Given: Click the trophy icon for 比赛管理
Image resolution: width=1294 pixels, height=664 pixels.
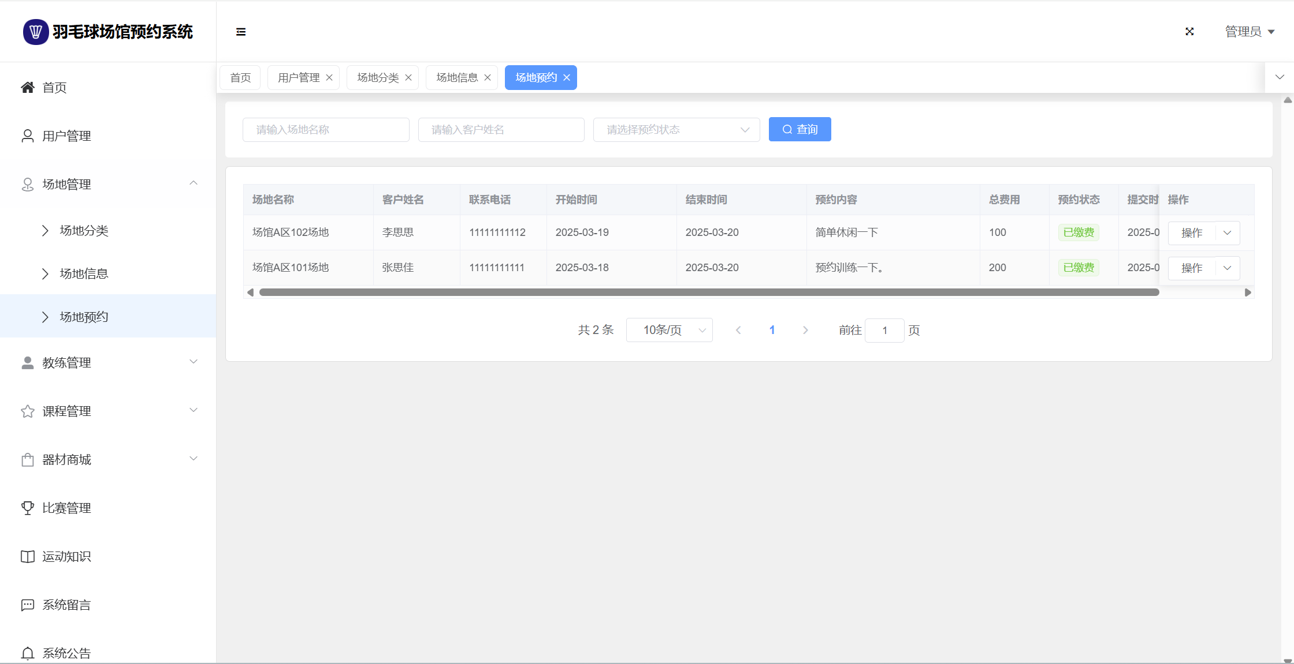Looking at the screenshot, I should pyautogui.click(x=27, y=508).
